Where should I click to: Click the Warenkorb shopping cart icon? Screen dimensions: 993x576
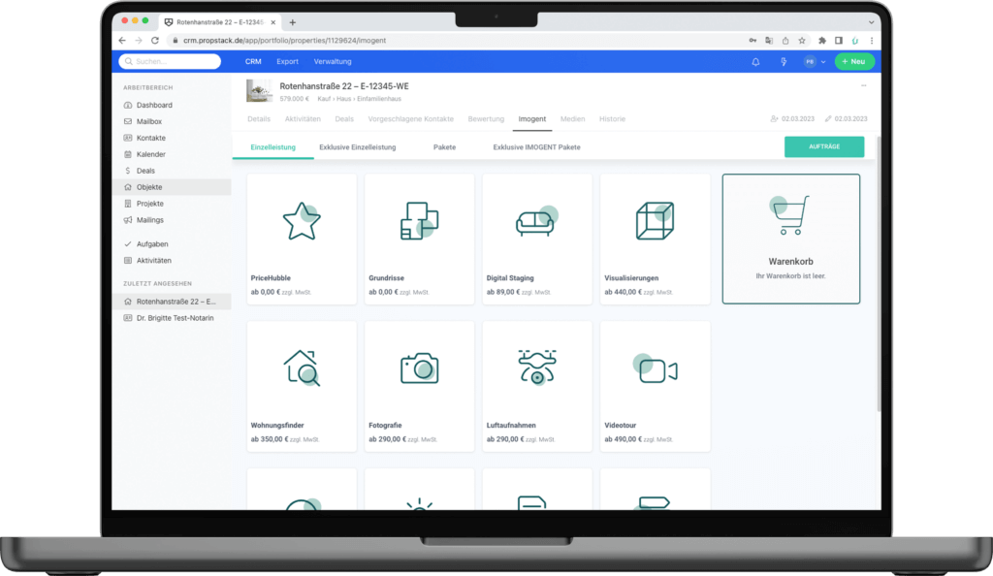point(789,215)
